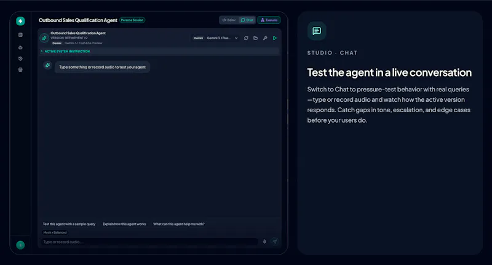Click the Outbound Sales Qualification Agent page title
Viewport: 492px width, 265px height.
78,20
